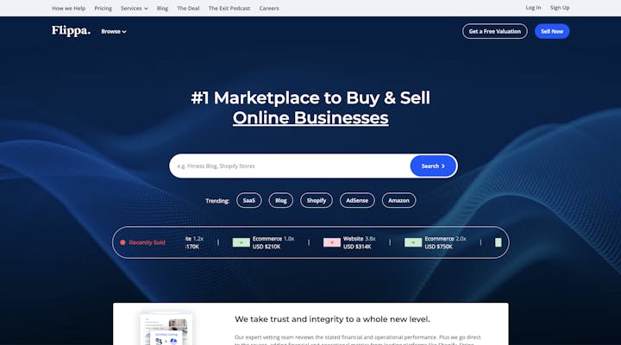Click the Recently Sold label
Viewport: 621px width, 345px height.
(147, 242)
